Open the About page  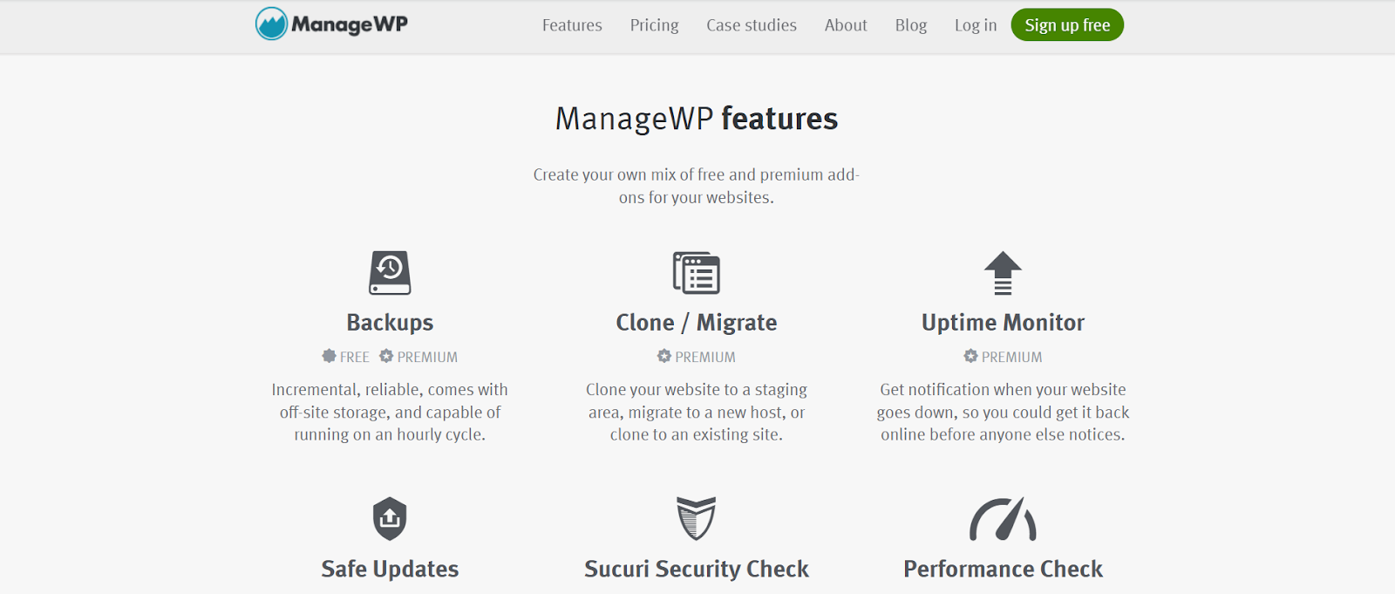point(846,25)
